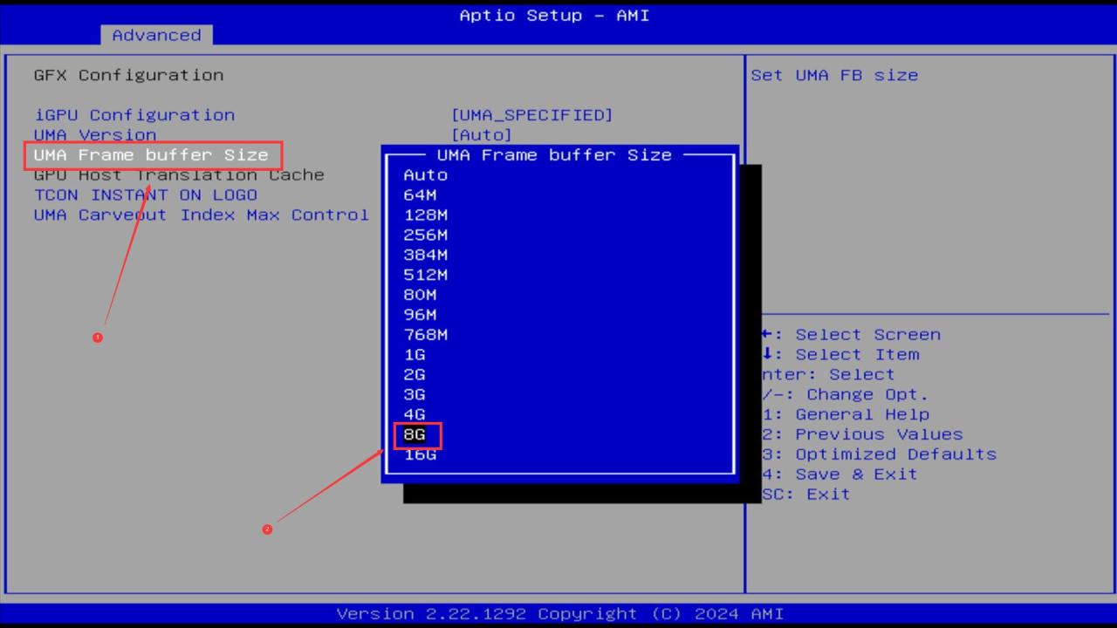Image resolution: width=1117 pixels, height=628 pixels.
Task: Choose 384M frame buffer size
Action: click(425, 255)
